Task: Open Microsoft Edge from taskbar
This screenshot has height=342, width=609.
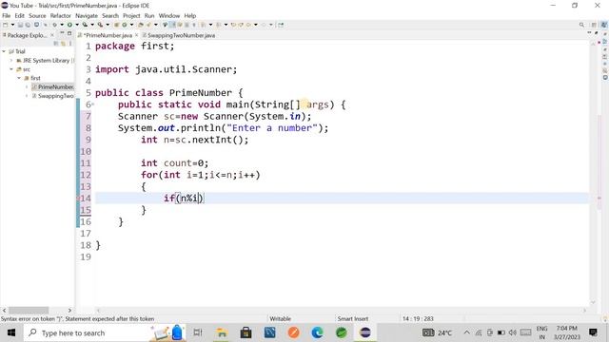Action: tap(317, 332)
